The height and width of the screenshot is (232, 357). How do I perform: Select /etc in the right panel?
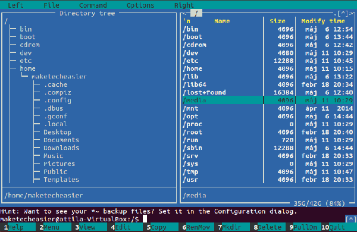pyautogui.click(x=268, y=61)
